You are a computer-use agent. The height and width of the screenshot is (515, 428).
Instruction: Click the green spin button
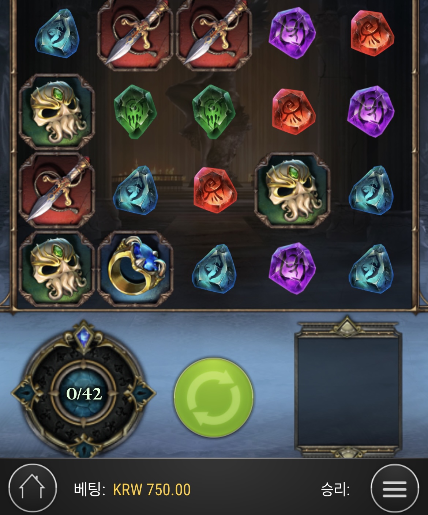214,397
